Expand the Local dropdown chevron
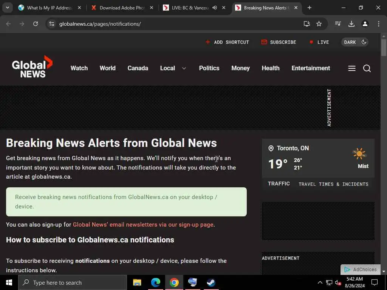Viewport: 387px width, 290px height. 184,68
